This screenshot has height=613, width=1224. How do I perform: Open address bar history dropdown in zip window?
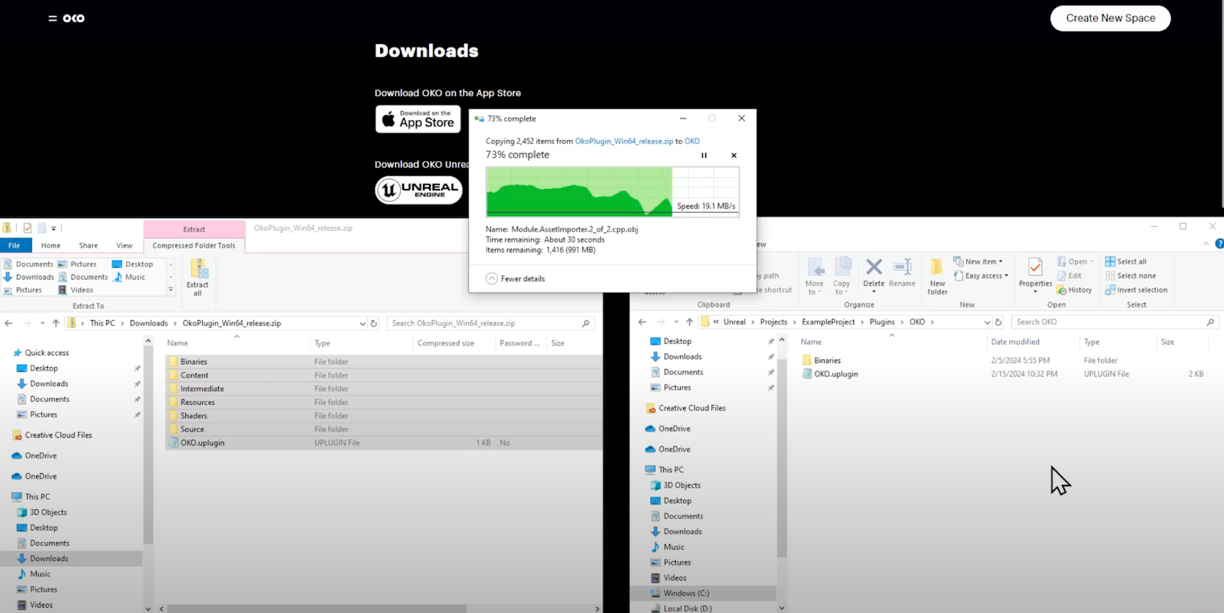(x=363, y=323)
